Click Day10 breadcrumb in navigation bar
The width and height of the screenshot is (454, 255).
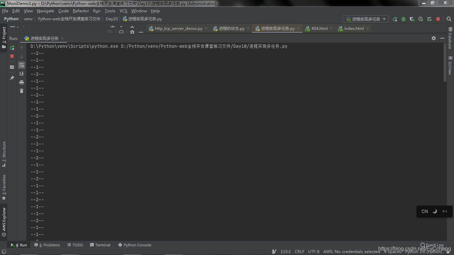112,19
